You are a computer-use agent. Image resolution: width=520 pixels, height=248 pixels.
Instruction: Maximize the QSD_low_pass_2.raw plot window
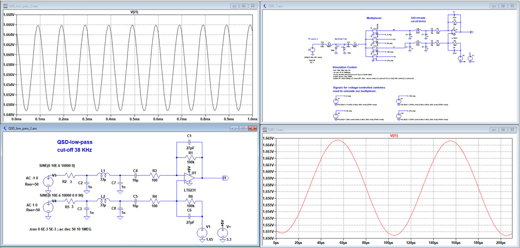[244, 5]
